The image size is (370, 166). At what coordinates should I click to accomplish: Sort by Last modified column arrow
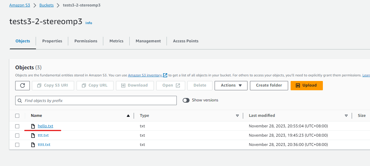coord(346,116)
